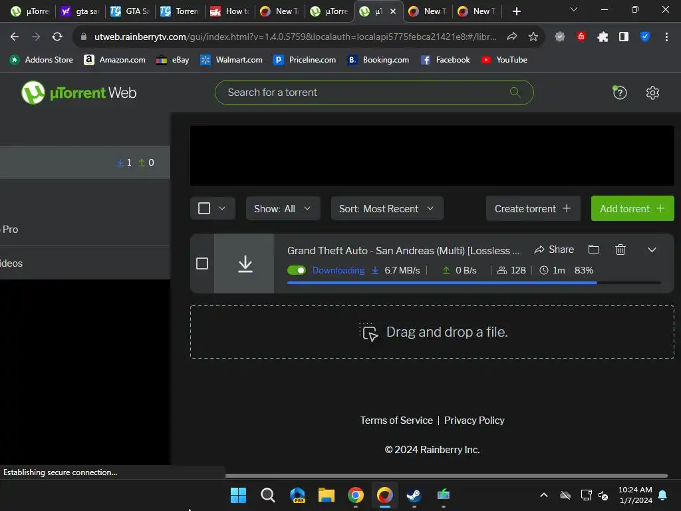Open Windows taskbar search

267,495
